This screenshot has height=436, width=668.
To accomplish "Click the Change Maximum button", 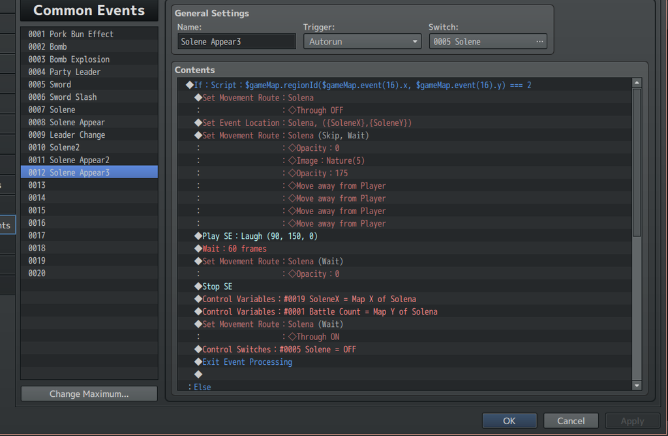I will (89, 394).
